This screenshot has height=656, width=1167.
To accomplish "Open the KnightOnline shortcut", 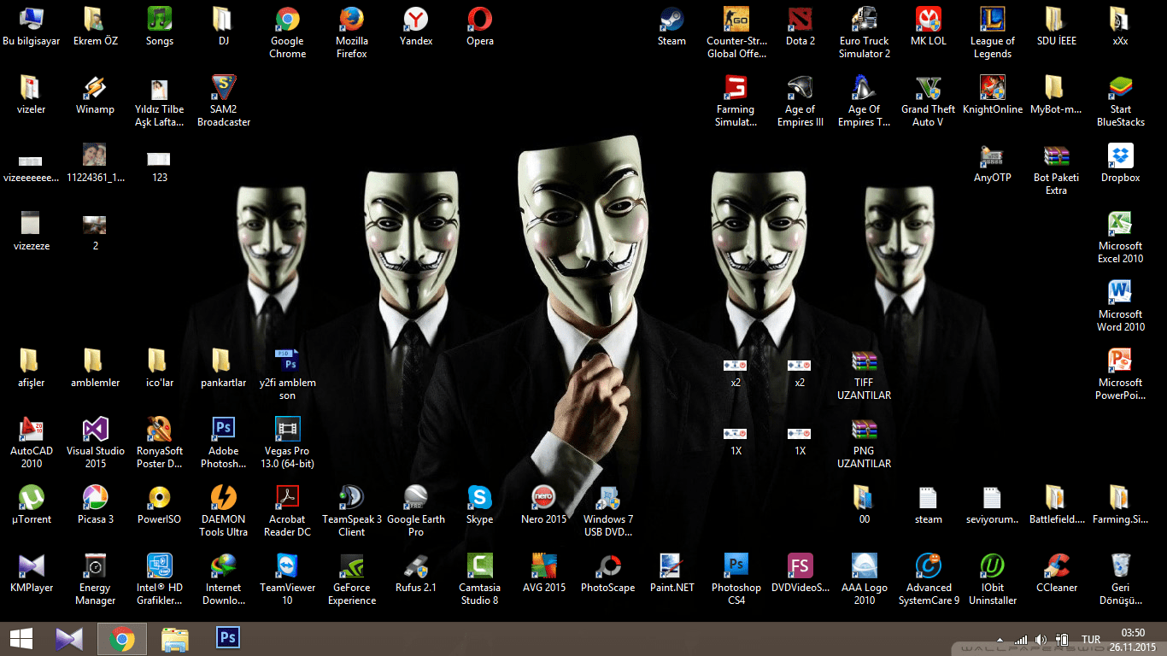I will [993, 95].
